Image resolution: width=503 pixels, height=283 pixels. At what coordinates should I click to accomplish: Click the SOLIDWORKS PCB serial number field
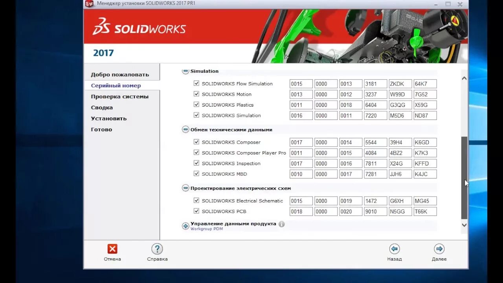tap(301, 211)
